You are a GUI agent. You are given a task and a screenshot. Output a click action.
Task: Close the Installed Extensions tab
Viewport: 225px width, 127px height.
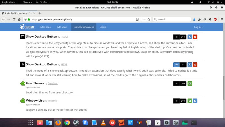pos(34,13)
